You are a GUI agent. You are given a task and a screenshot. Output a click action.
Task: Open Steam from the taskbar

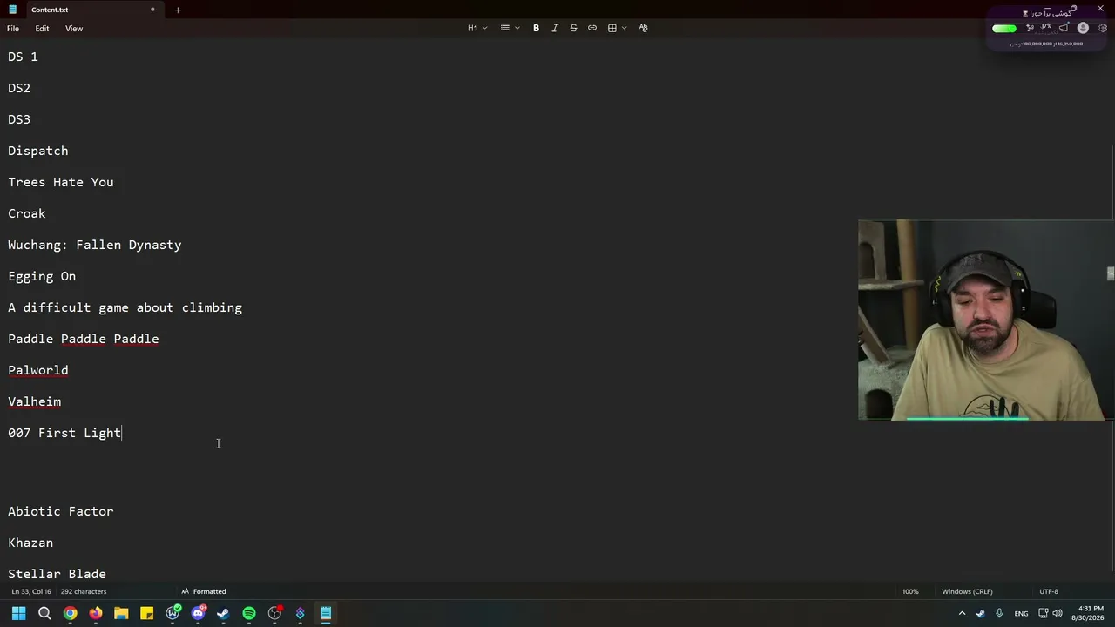223,613
